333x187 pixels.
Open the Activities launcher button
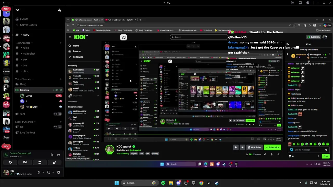(40, 162)
